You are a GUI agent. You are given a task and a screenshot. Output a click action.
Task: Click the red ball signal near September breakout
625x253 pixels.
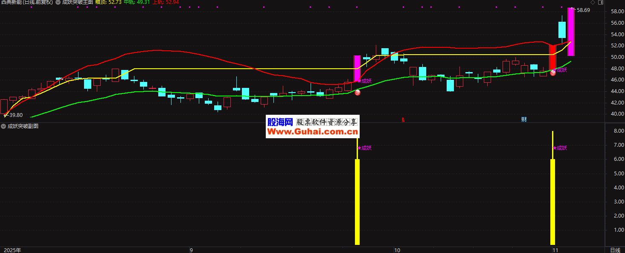click(358, 93)
